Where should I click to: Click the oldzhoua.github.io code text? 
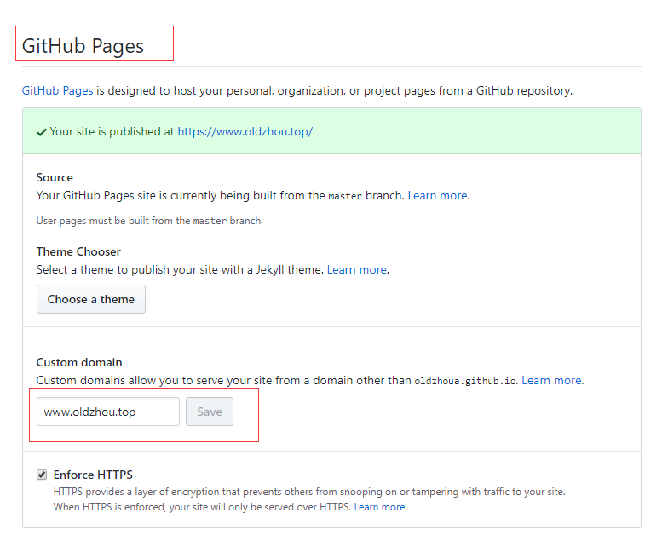pyautogui.click(x=465, y=381)
